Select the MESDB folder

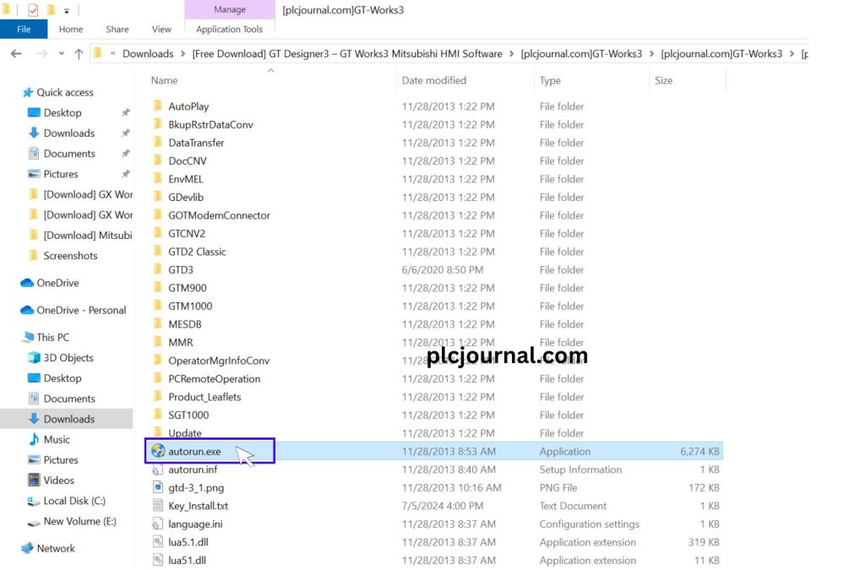[x=185, y=324]
